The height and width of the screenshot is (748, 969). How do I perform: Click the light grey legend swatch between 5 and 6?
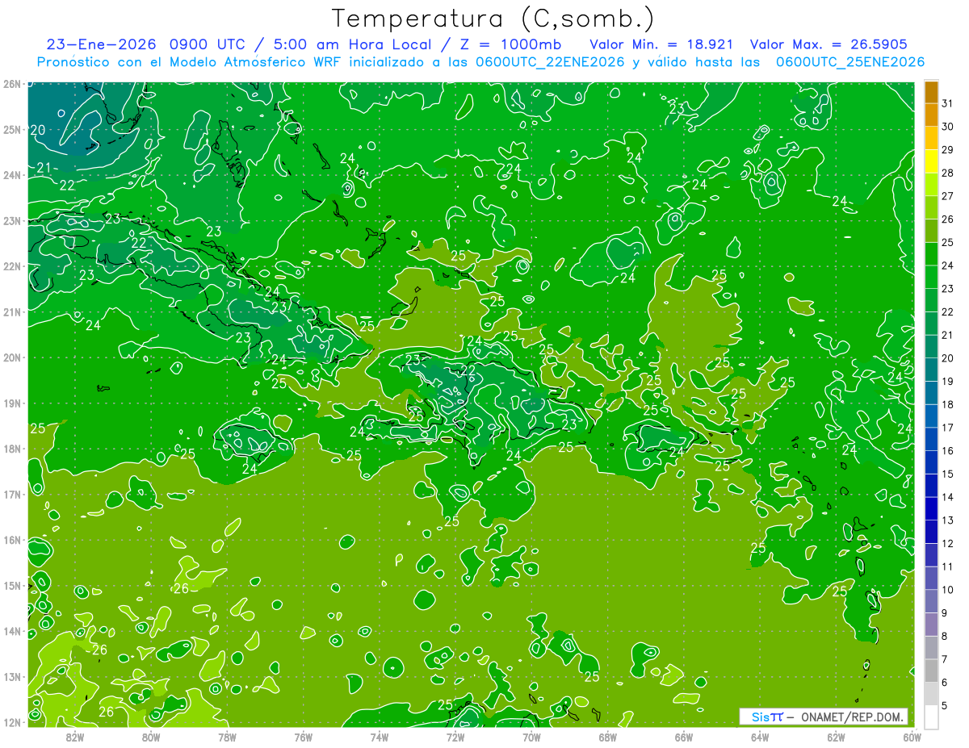tap(931, 694)
